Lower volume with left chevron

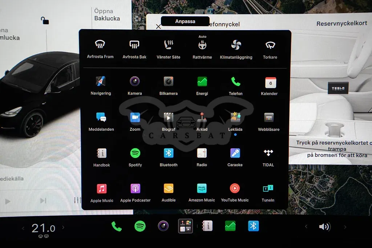[306, 227]
